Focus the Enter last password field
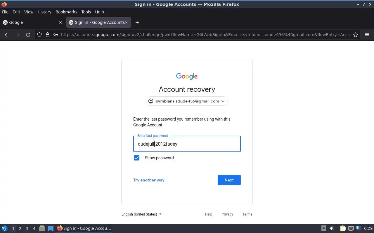This screenshot has height=233, width=374. [187, 144]
